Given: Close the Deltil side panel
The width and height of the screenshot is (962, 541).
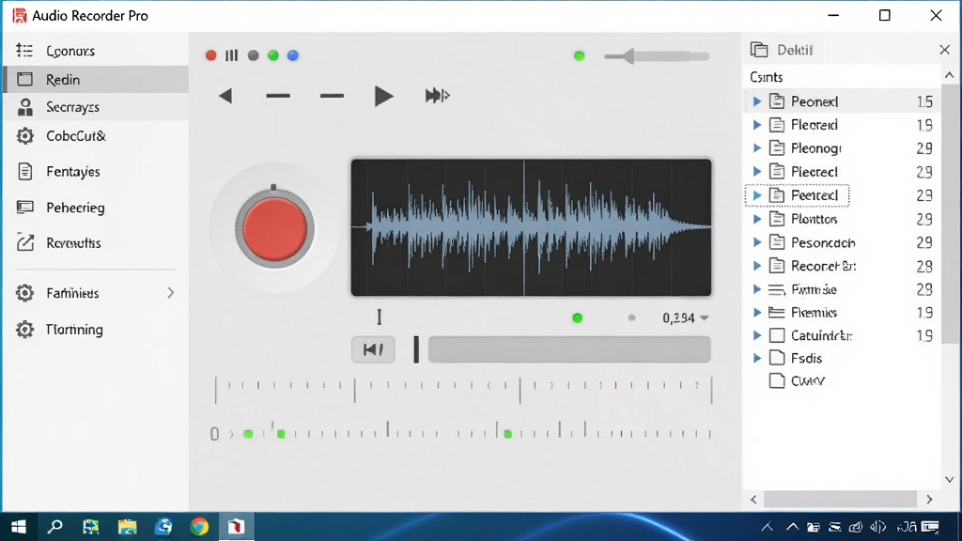Looking at the screenshot, I should point(945,50).
